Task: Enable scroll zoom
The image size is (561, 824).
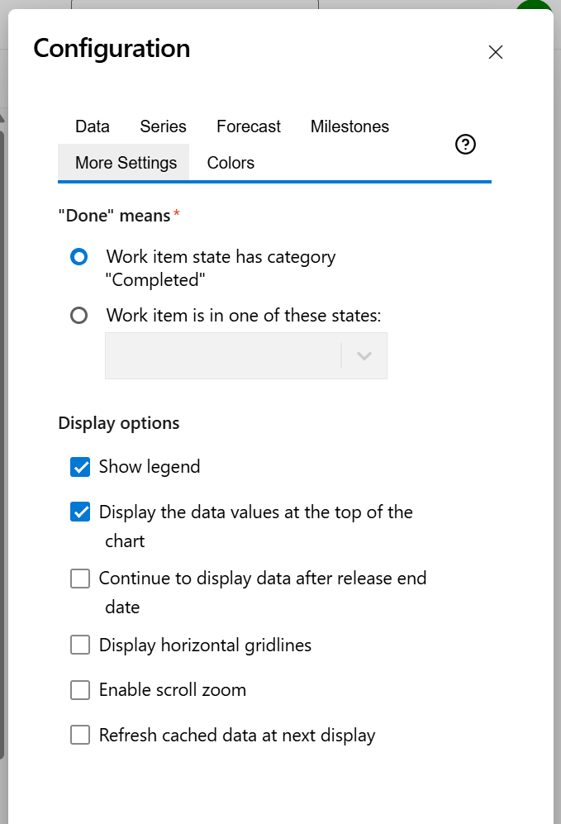Action: pyautogui.click(x=79, y=689)
